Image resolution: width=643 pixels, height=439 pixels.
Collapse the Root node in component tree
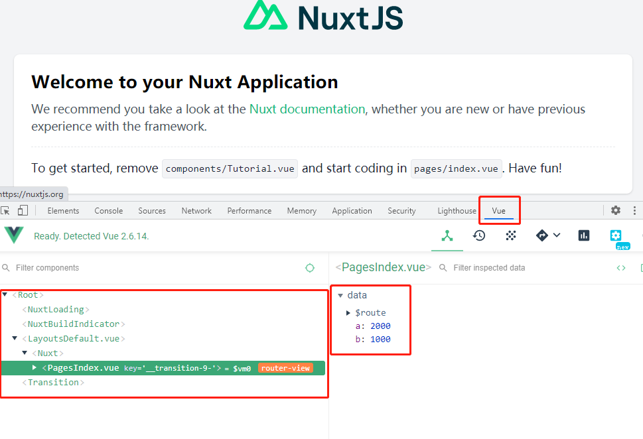tap(5, 294)
